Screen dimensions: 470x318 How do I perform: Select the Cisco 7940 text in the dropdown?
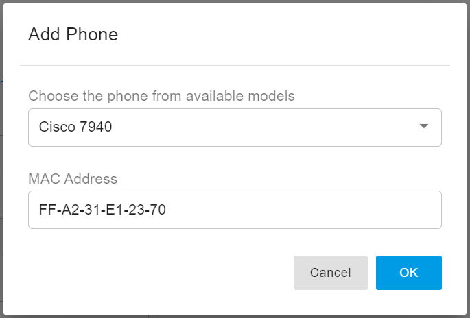tap(75, 127)
